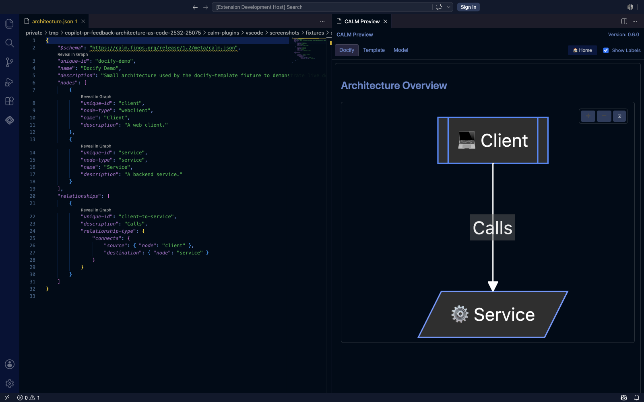Open the Copilot status icon in status bar
644x402 pixels.
click(x=624, y=398)
